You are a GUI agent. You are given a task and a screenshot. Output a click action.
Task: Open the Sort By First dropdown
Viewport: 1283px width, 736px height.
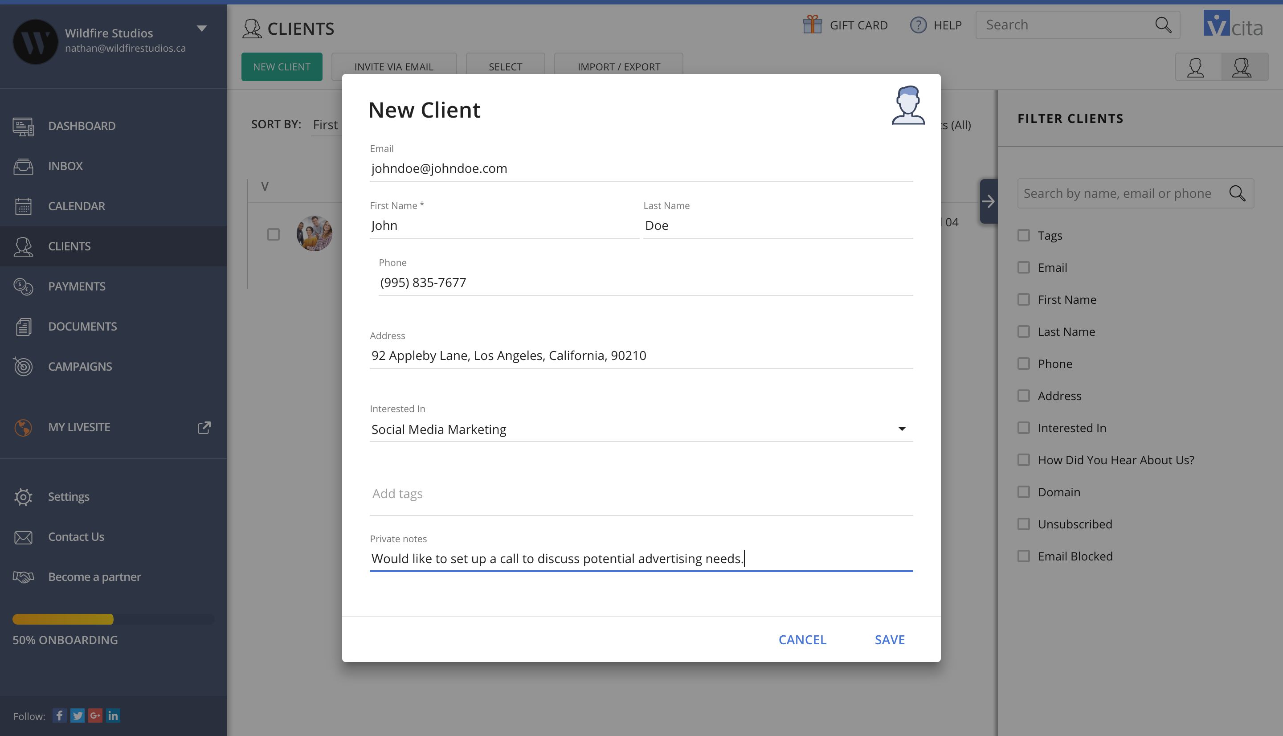pos(325,125)
